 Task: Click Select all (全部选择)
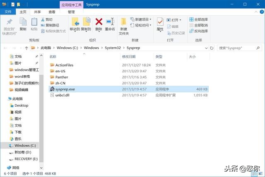click(x=199, y=19)
